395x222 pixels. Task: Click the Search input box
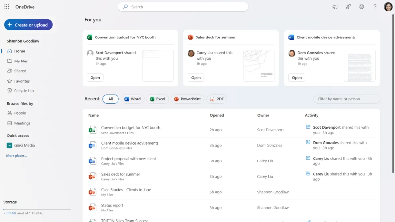pyautogui.click(x=183, y=7)
